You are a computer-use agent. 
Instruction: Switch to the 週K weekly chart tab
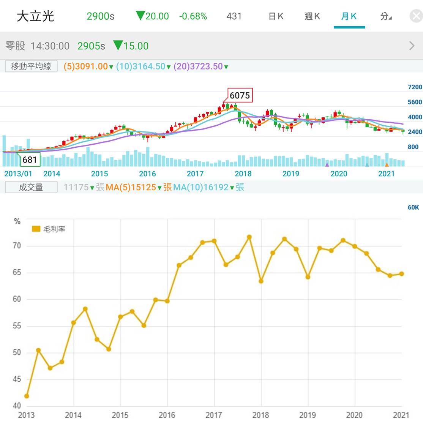[x=312, y=16]
